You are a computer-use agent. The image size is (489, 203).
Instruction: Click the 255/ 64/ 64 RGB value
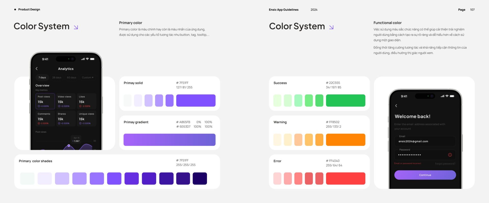point(334,165)
